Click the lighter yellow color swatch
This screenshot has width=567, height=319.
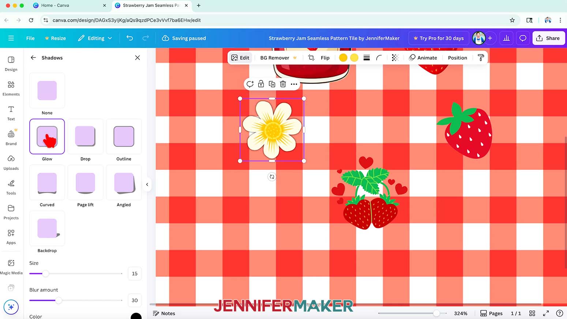[354, 58]
